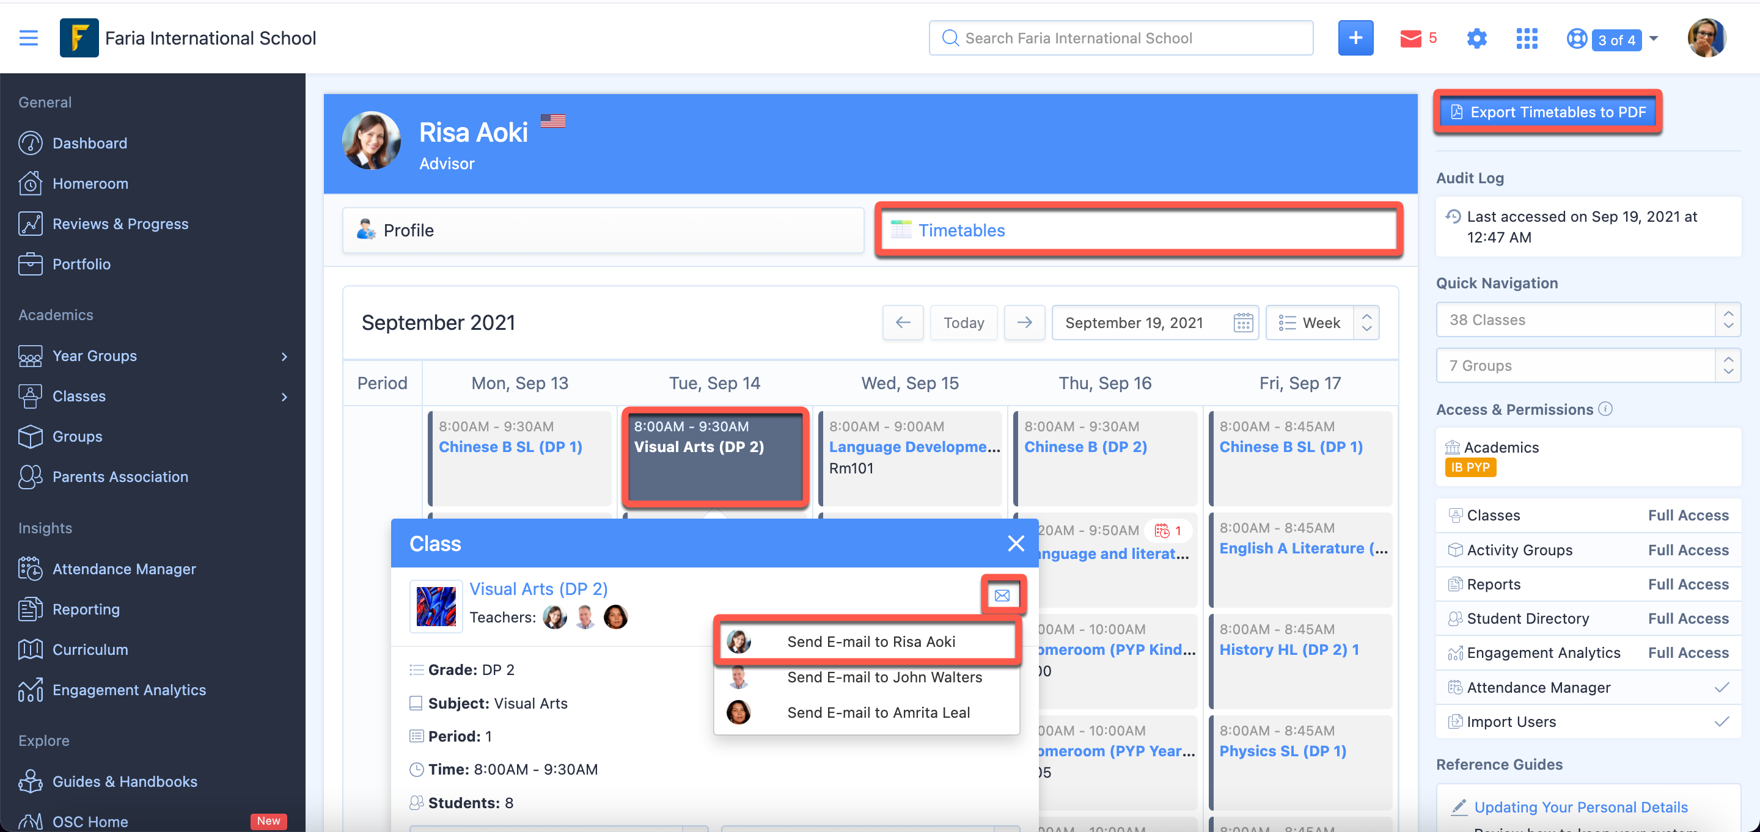Jump to Today in the timetable
The height and width of the screenshot is (832, 1760).
[963, 323]
